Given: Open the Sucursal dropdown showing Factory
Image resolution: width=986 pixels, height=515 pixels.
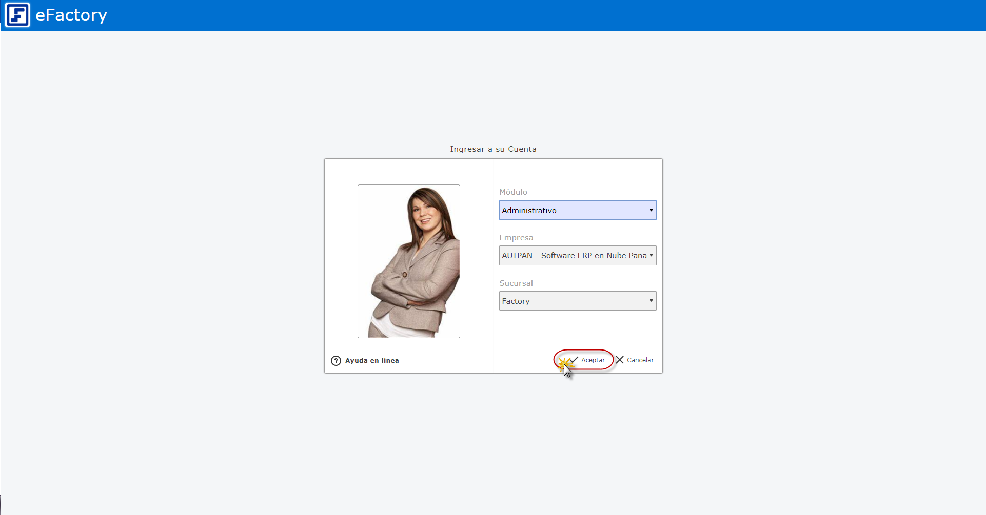Looking at the screenshot, I should (x=578, y=301).
